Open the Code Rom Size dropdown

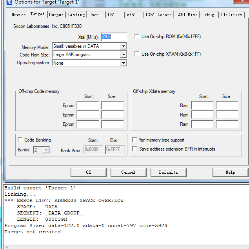(x=89, y=55)
